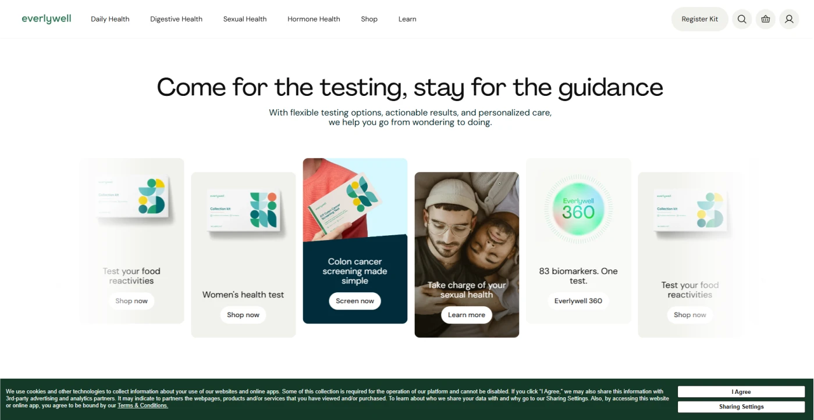Click the Register Kit button
This screenshot has height=420, width=814.
(700, 19)
